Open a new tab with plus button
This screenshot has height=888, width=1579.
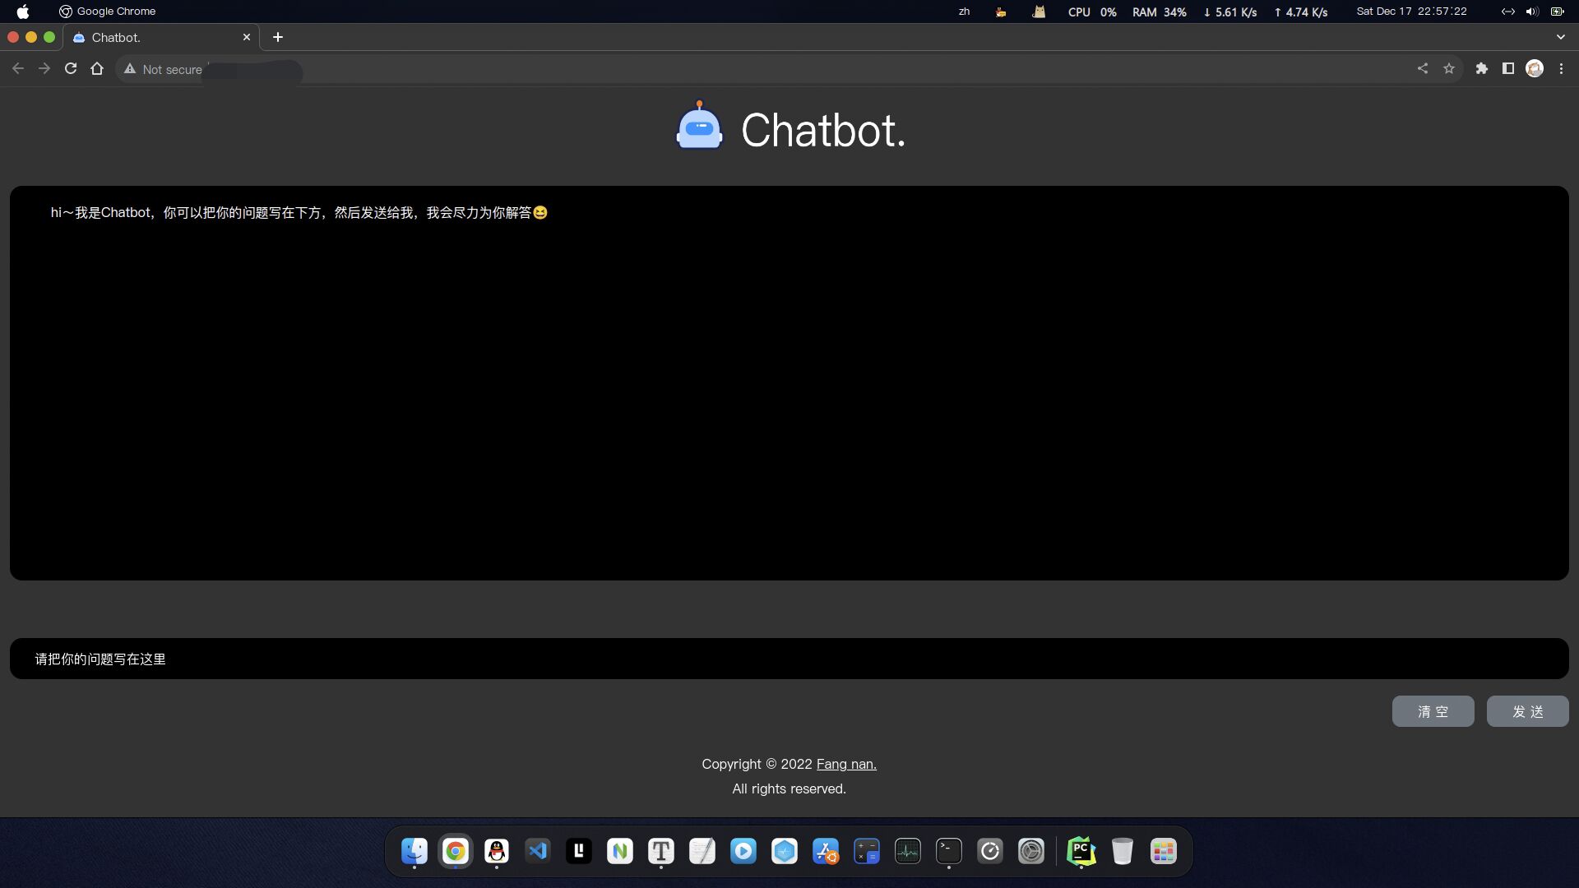[278, 37]
